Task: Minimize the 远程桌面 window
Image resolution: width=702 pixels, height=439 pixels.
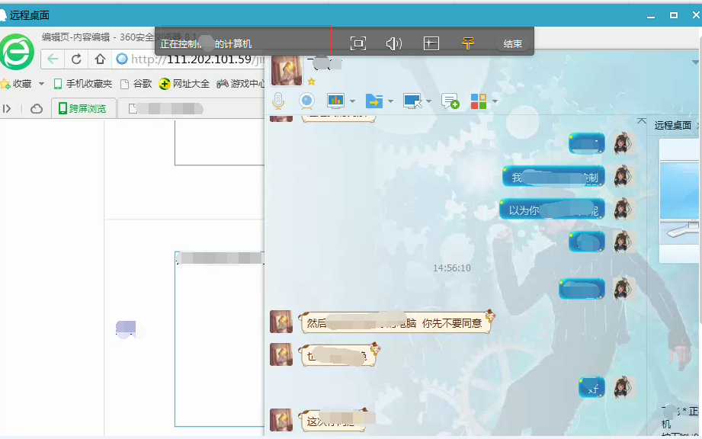Action: [651, 16]
